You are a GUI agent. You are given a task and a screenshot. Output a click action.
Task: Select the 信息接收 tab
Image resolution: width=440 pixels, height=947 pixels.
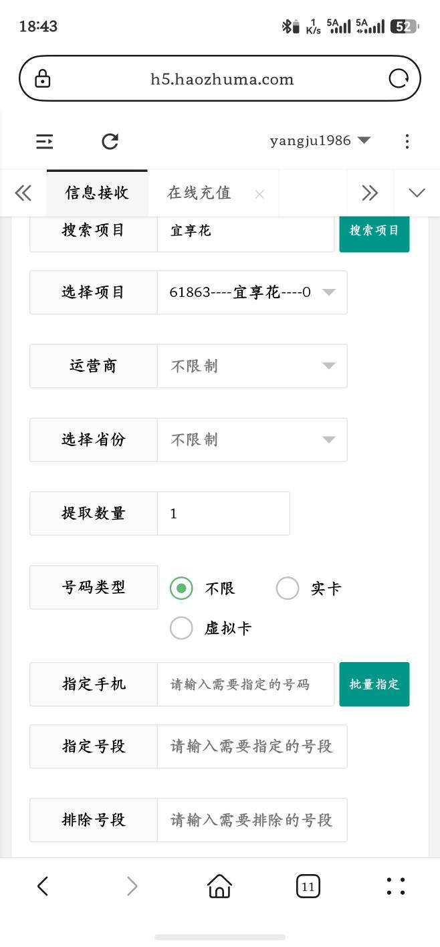tap(97, 193)
